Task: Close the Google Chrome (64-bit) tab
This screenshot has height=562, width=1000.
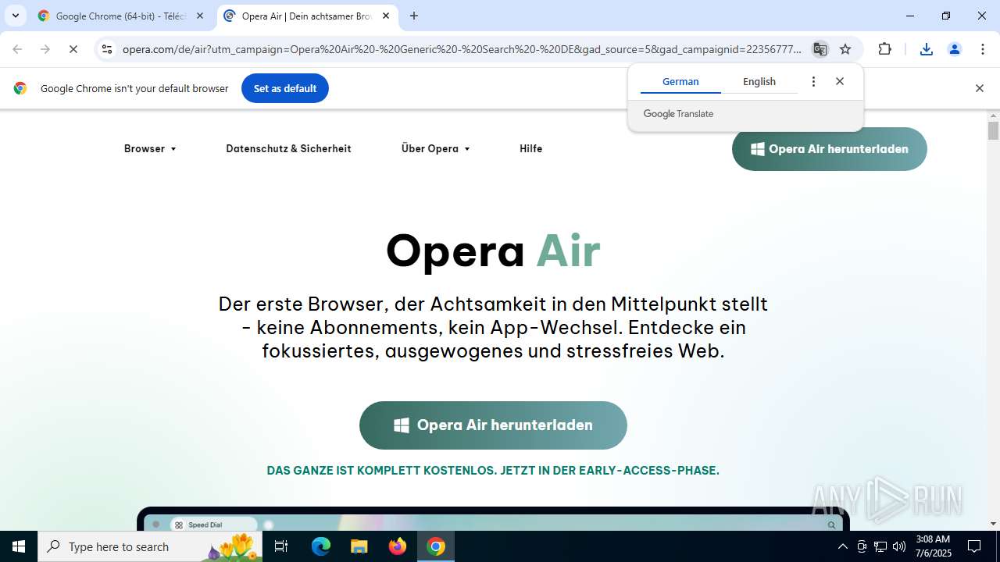Action: pyautogui.click(x=200, y=16)
